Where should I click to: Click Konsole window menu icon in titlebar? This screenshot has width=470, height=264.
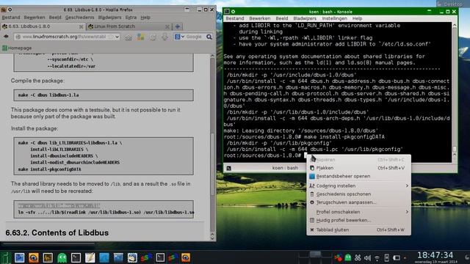pos(227,12)
